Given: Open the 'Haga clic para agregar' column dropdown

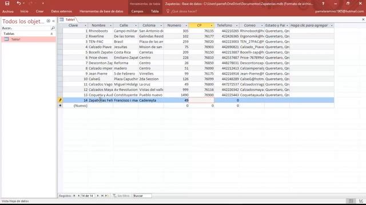Looking at the screenshot, I should click(332, 25).
